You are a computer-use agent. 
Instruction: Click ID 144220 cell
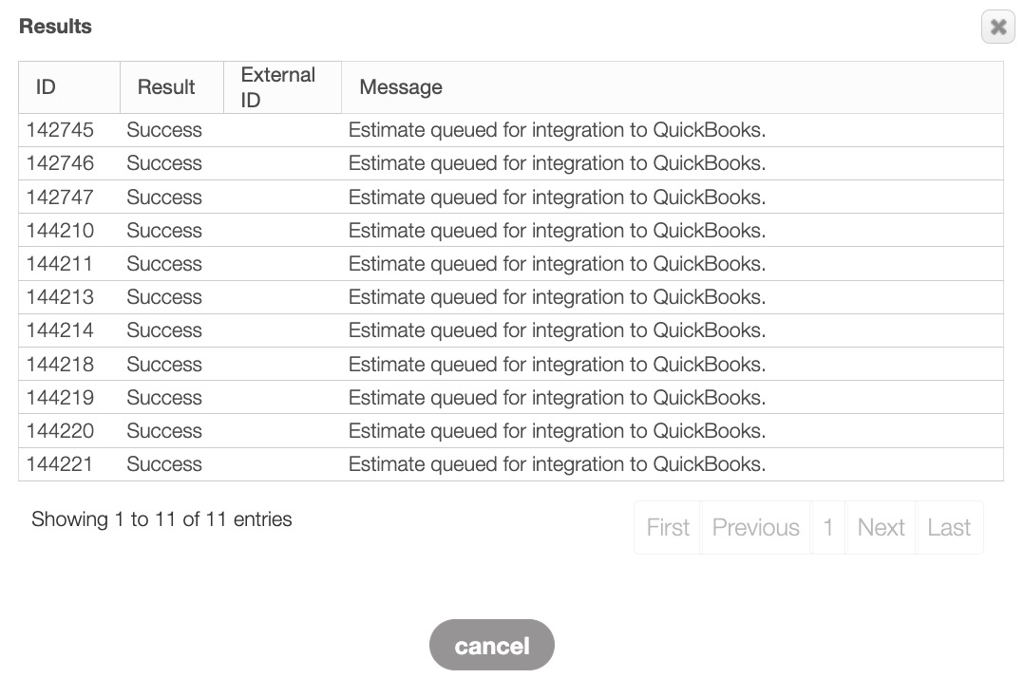point(61,431)
